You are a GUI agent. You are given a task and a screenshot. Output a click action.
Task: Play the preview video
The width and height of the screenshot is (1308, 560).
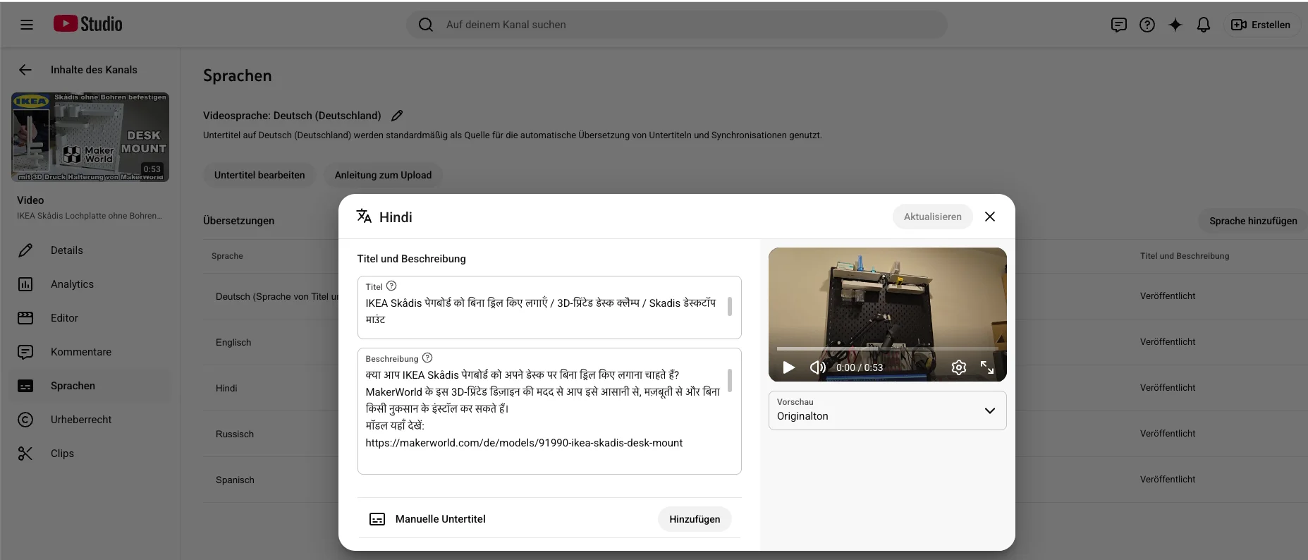789,367
